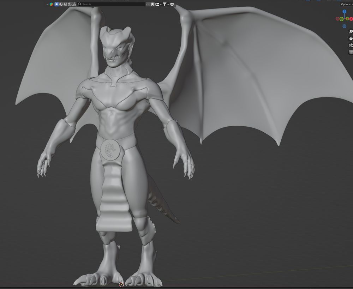Switch perspective/orthographic with grid icon
The height and width of the screenshot is (289, 353).
[x=351, y=53]
